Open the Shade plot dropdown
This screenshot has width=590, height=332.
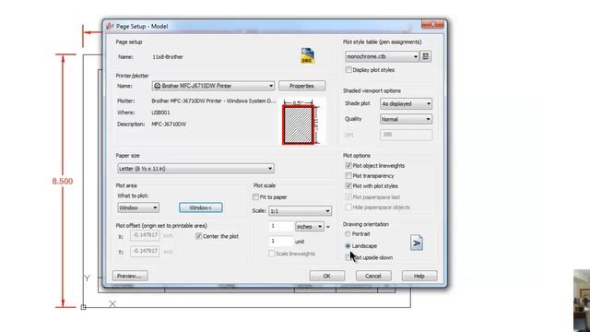tap(406, 103)
